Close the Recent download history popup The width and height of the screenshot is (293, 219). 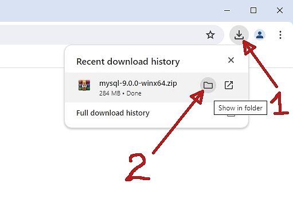coord(231,60)
